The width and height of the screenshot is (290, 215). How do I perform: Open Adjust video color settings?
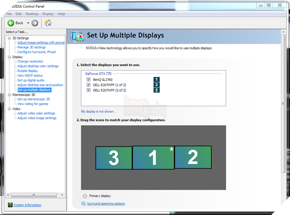tap(36, 113)
